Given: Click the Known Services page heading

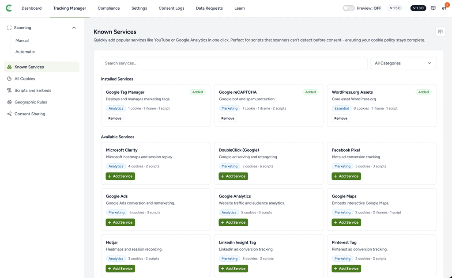Looking at the screenshot, I should [x=115, y=32].
